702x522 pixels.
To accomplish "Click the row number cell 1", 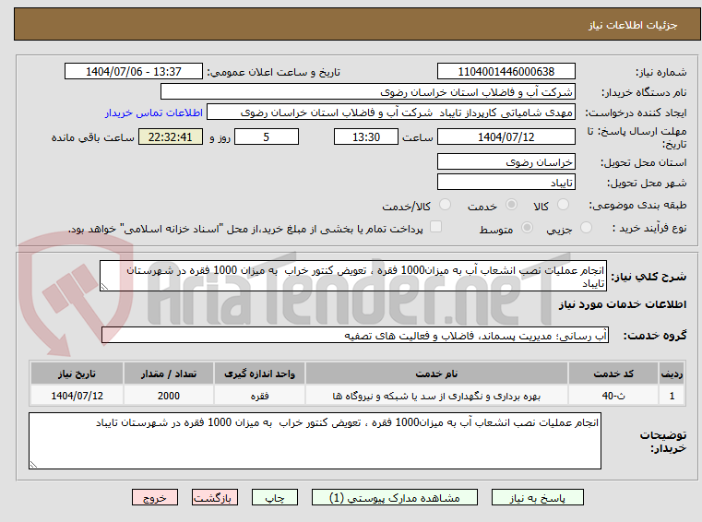I will (672, 396).
